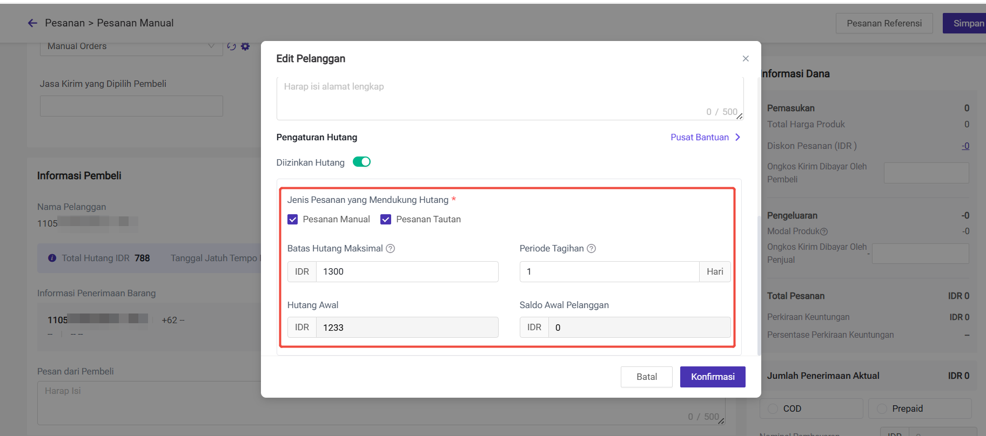
Task: Expand the Manual Orders dropdown
Action: [x=211, y=46]
